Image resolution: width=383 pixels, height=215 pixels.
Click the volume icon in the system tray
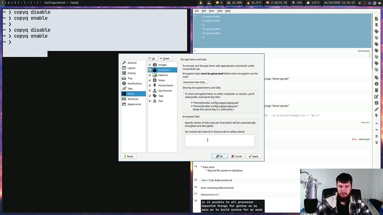[x=293, y=2]
